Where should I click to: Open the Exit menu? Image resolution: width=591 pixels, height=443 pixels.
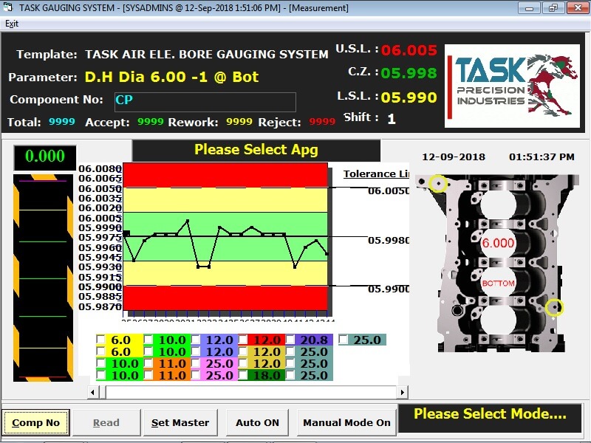pos(12,24)
